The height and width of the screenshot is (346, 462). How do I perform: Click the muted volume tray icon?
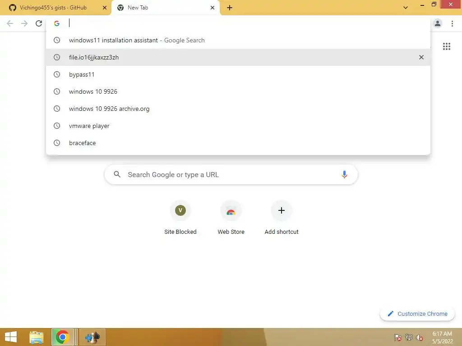[x=420, y=337]
